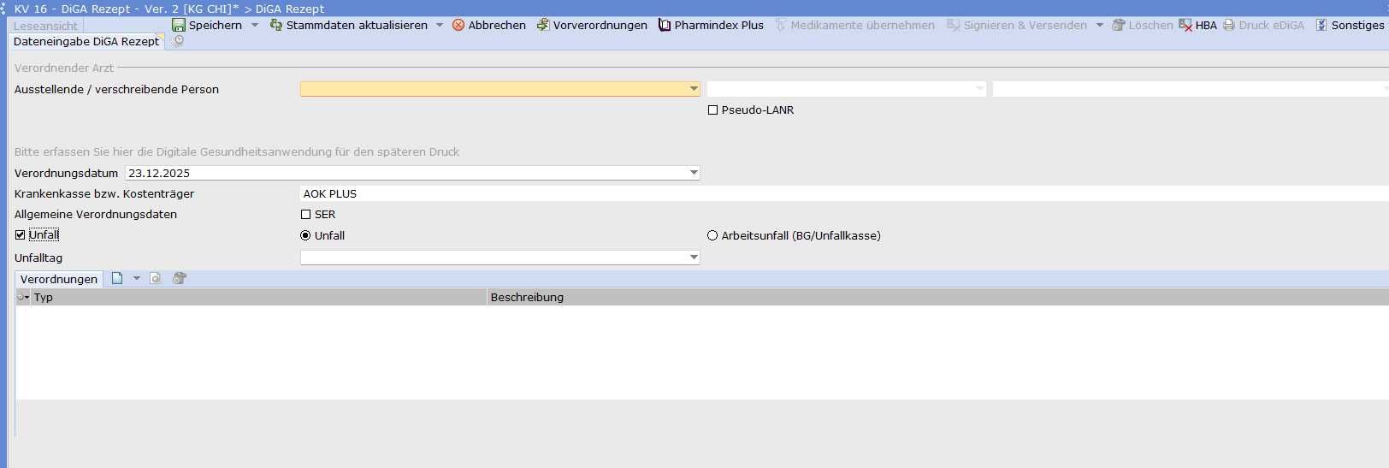The height and width of the screenshot is (468, 1389).
Task: Expand the Stammdaten aktualisieren dropdown arrow
Action: tap(440, 25)
